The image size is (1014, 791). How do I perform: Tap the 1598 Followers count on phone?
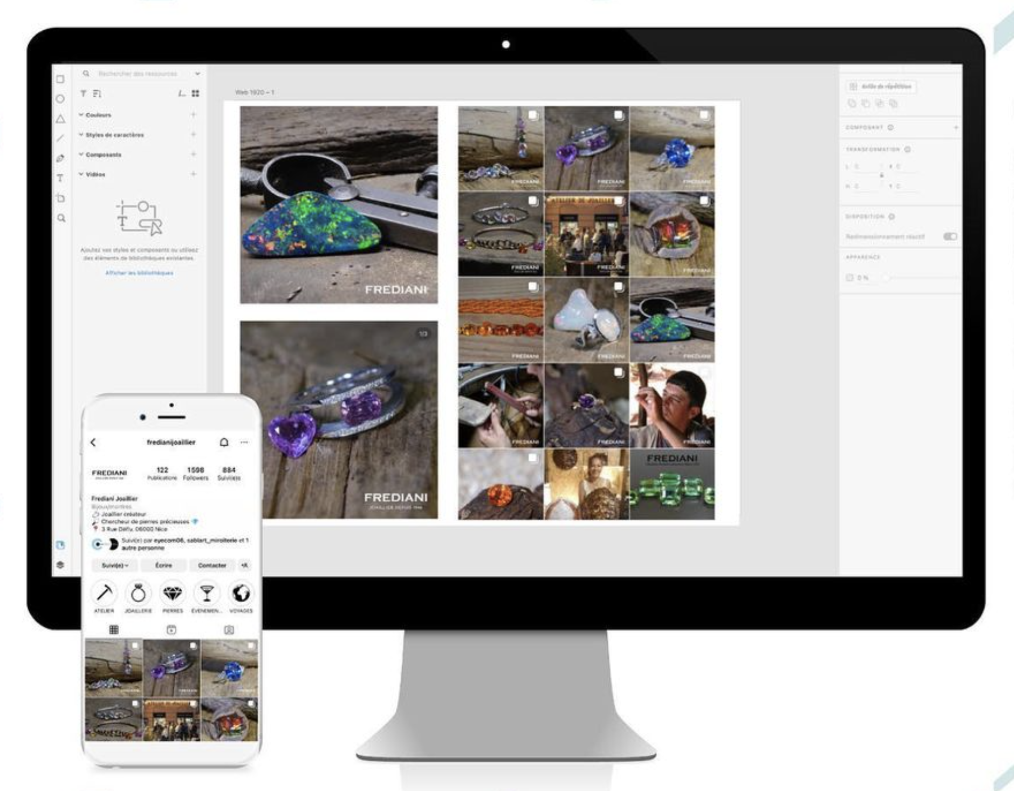195,474
